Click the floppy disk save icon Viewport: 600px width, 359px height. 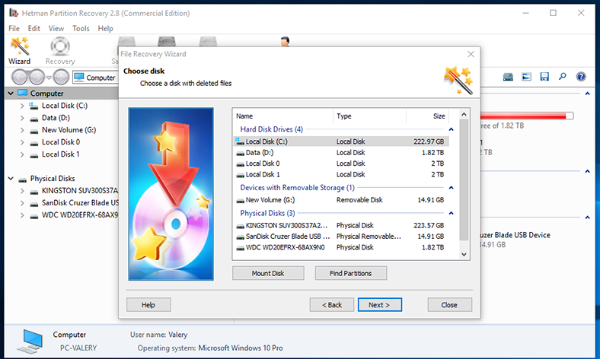[x=544, y=77]
